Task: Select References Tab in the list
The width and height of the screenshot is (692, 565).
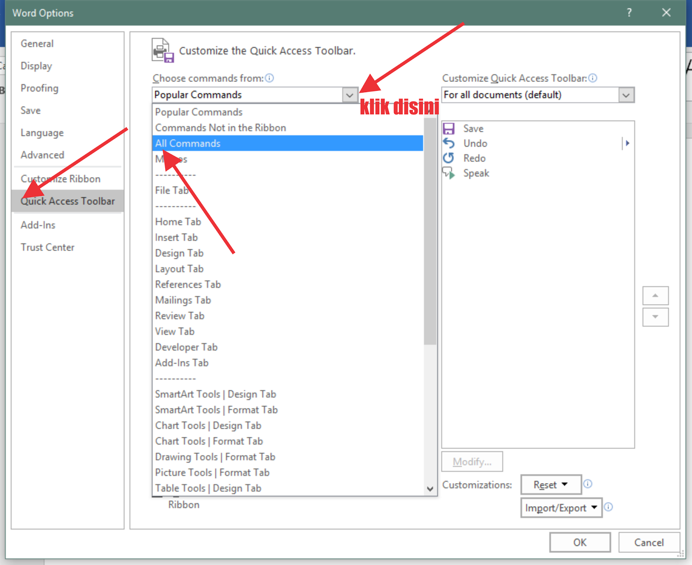Action: pos(288,284)
